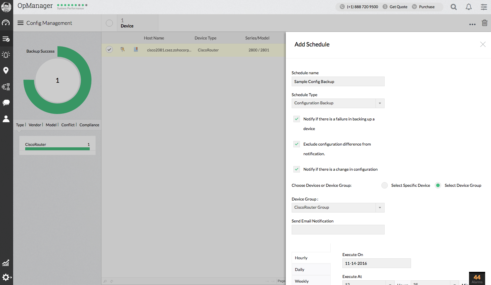491x285 pixels.
Task: Open the user account sidebar icon
Action: pos(6,119)
